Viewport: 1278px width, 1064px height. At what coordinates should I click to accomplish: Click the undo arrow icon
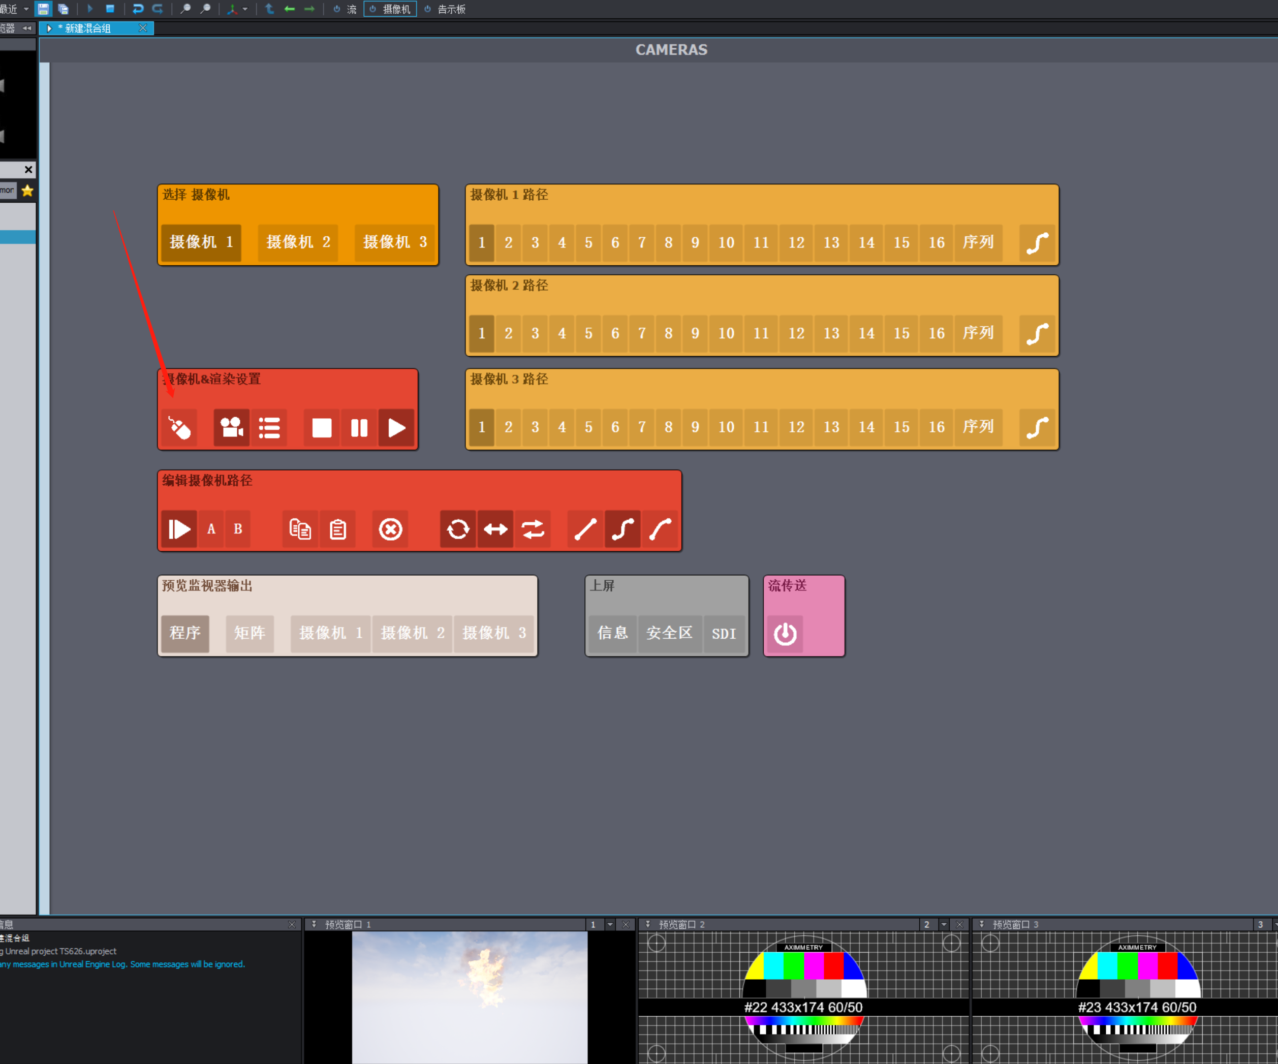[138, 9]
